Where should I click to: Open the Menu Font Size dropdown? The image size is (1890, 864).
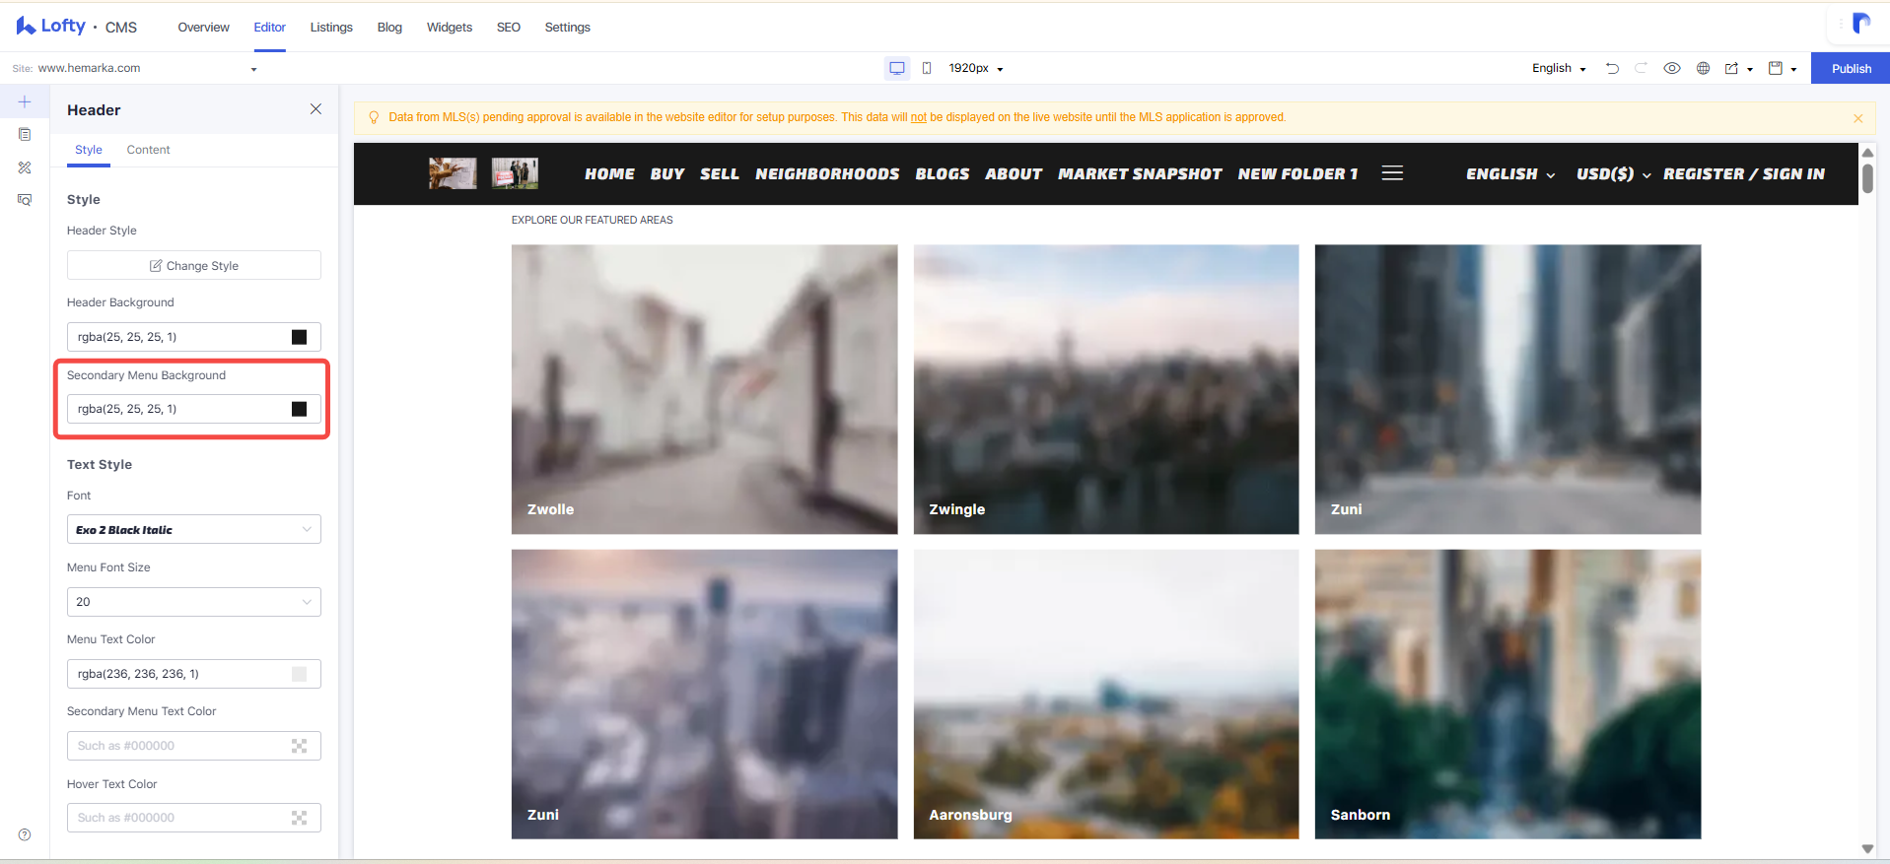[194, 602]
